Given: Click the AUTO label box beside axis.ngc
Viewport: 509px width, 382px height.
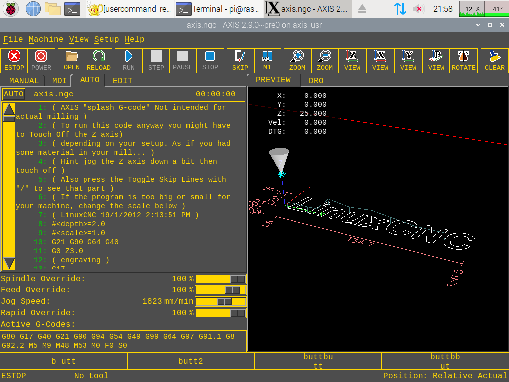Looking at the screenshot, I should point(14,94).
